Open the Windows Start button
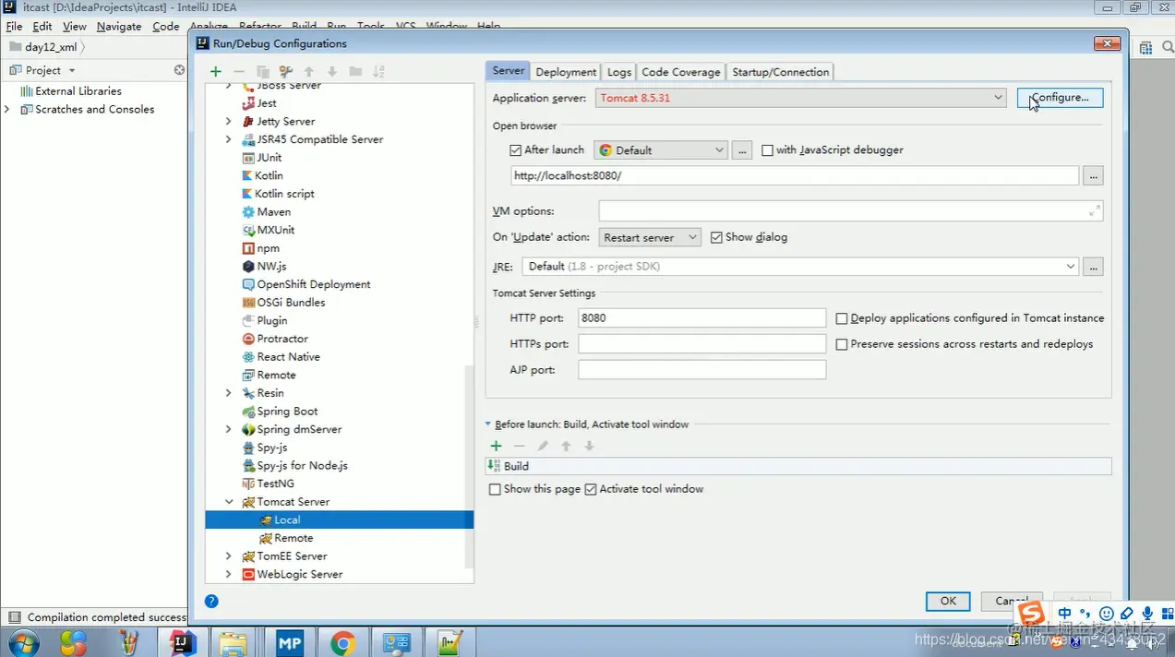1175x657 pixels. [23, 641]
